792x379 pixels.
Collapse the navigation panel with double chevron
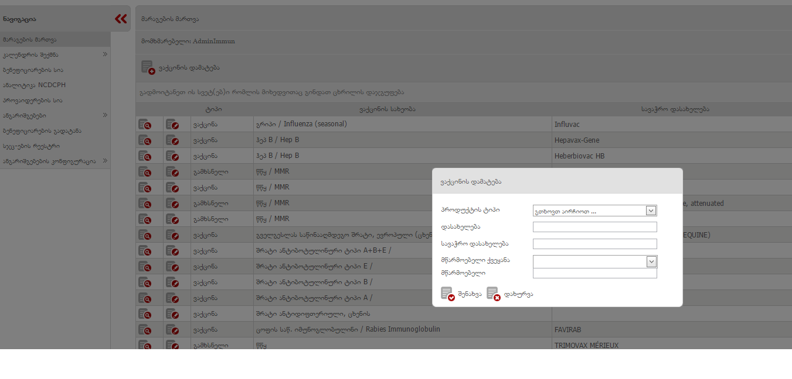121,19
